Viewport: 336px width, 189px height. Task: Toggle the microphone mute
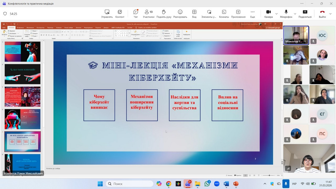[286, 14]
